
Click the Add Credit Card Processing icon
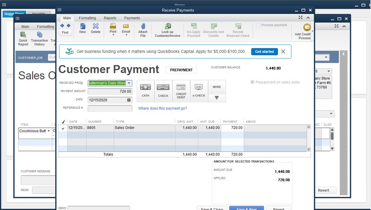tap(307, 28)
